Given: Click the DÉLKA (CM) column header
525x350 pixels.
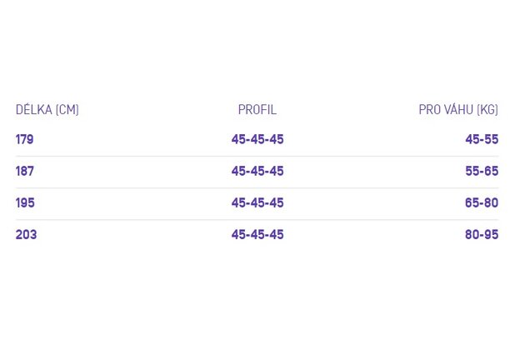Looking at the screenshot, I should coord(47,110).
